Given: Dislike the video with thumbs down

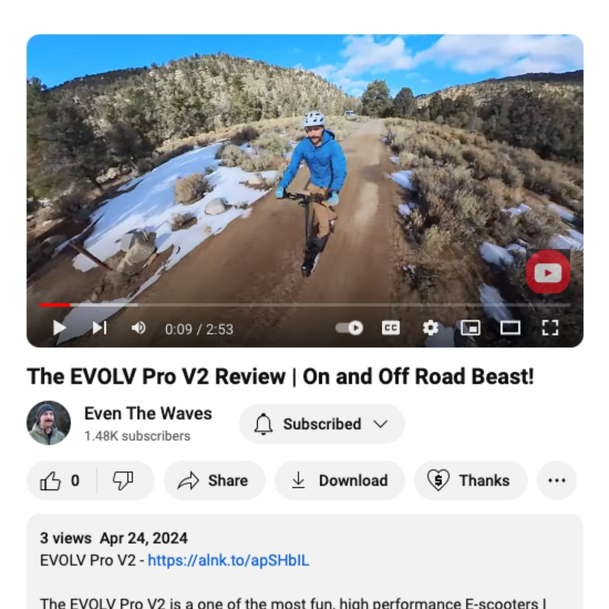Looking at the screenshot, I should point(124,481).
